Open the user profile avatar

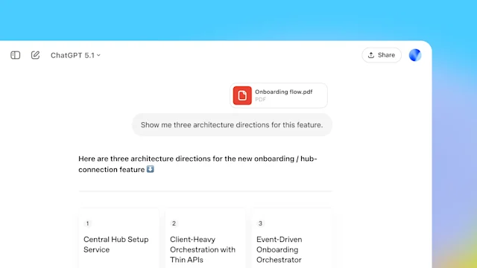[x=415, y=55]
